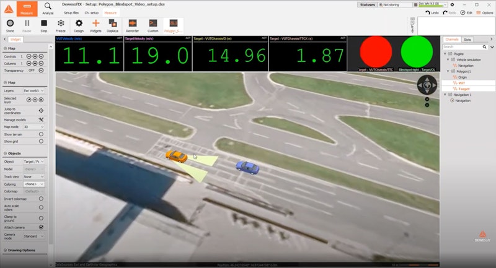This screenshot has height=268, width=496.
Task: Click Undo
Action: 432,12
